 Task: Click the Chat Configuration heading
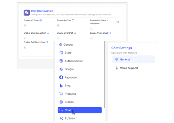(42, 11)
